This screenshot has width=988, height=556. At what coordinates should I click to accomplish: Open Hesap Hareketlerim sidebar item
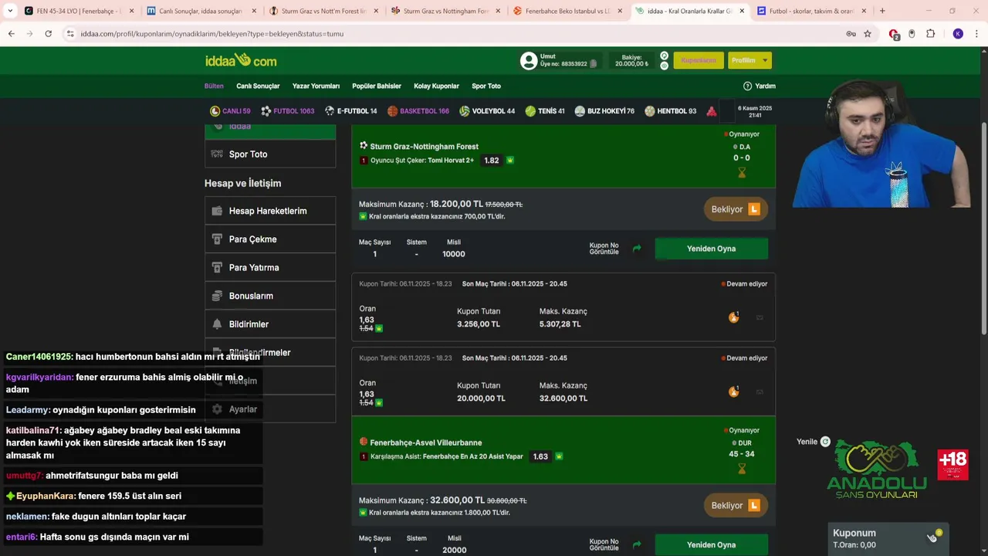[270, 211]
